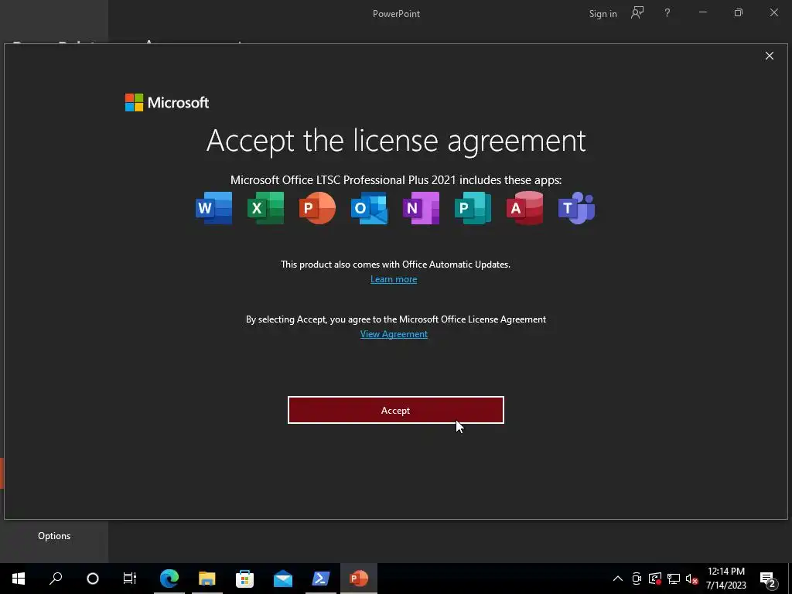Viewport: 792px width, 594px height.
Task: Open File Explorer from the taskbar
Action: (x=207, y=579)
